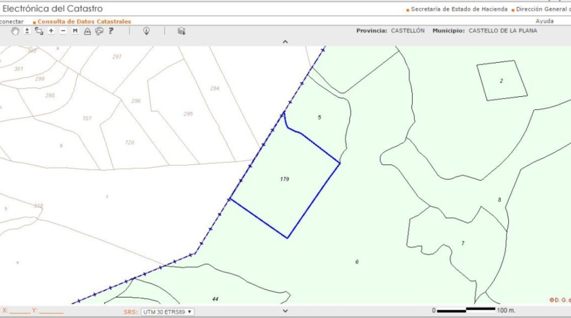Viewport: 571px width, 318px height.
Task: Click the Y coordinate field
Action: pyautogui.click(x=51, y=311)
